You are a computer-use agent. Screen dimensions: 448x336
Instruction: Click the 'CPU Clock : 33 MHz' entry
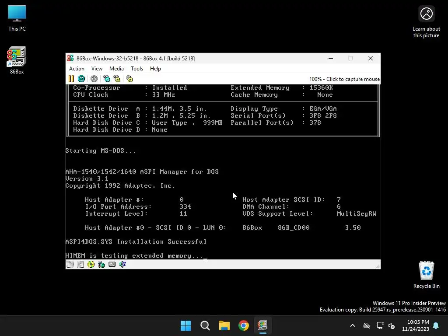[x=124, y=94]
